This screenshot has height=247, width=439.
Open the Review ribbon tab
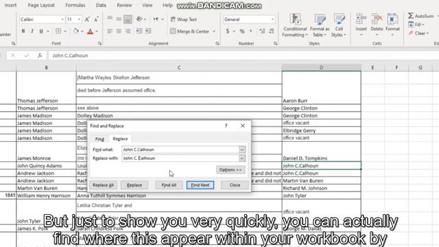click(124, 5)
